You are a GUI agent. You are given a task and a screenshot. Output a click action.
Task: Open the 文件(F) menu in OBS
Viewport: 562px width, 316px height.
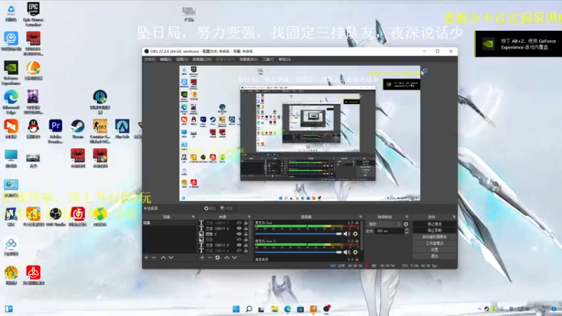(x=150, y=60)
